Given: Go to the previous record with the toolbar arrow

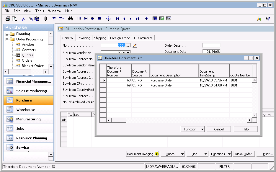Looking at the screenshot, I should (x=124, y=19).
